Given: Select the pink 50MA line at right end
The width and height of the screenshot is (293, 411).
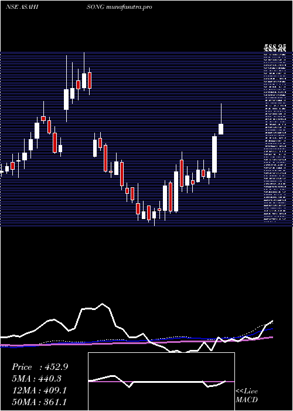Looking at the screenshot, I should (x=271, y=338).
